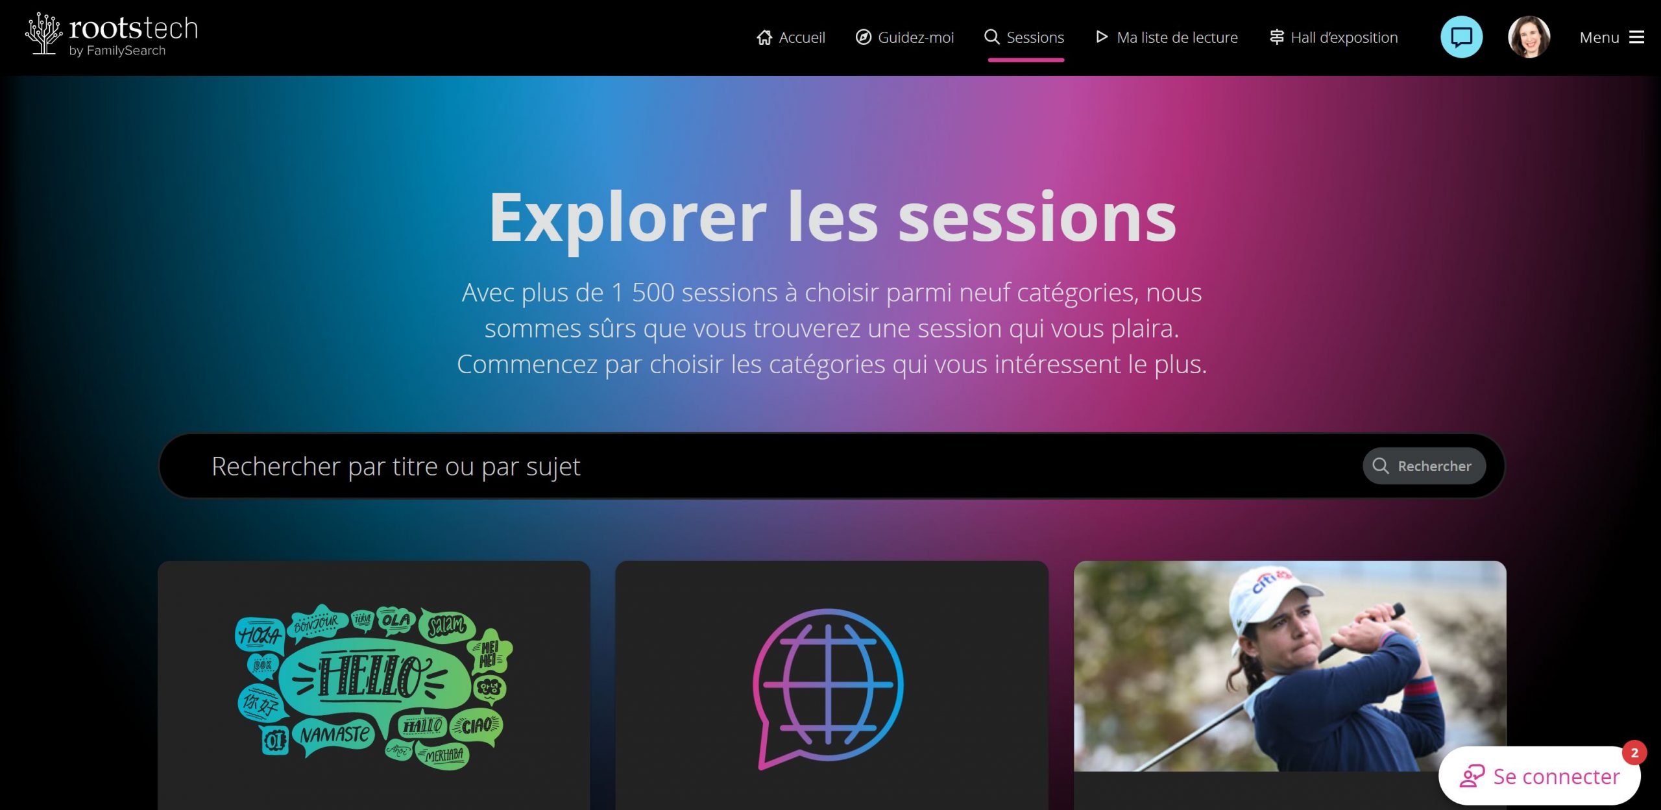Click the RootsTech tree logo
The image size is (1661, 810).
[x=43, y=34]
